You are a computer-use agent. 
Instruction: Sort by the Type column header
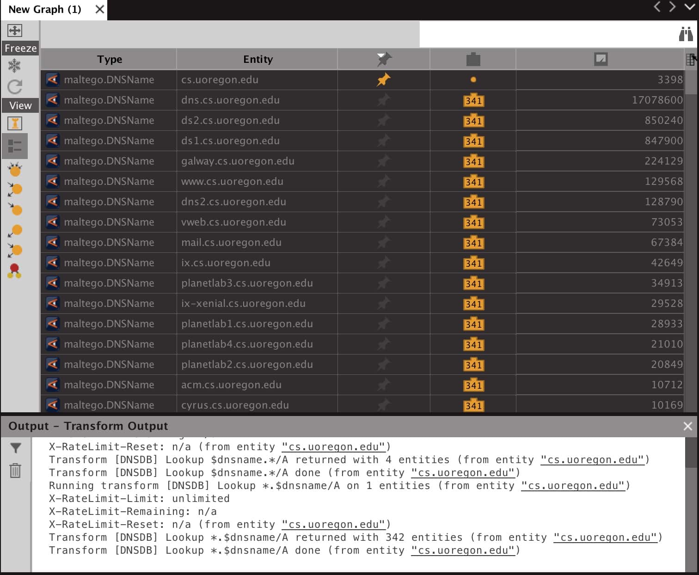point(109,59)
